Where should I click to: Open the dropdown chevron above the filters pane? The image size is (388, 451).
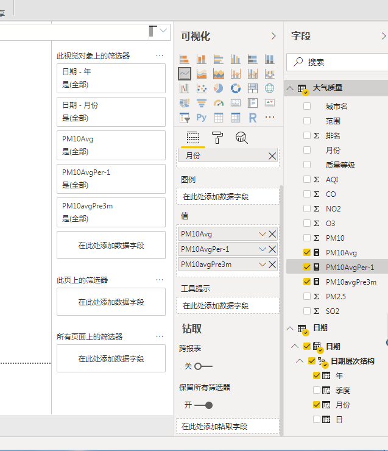pyautogui.click(x=163, y=30)
